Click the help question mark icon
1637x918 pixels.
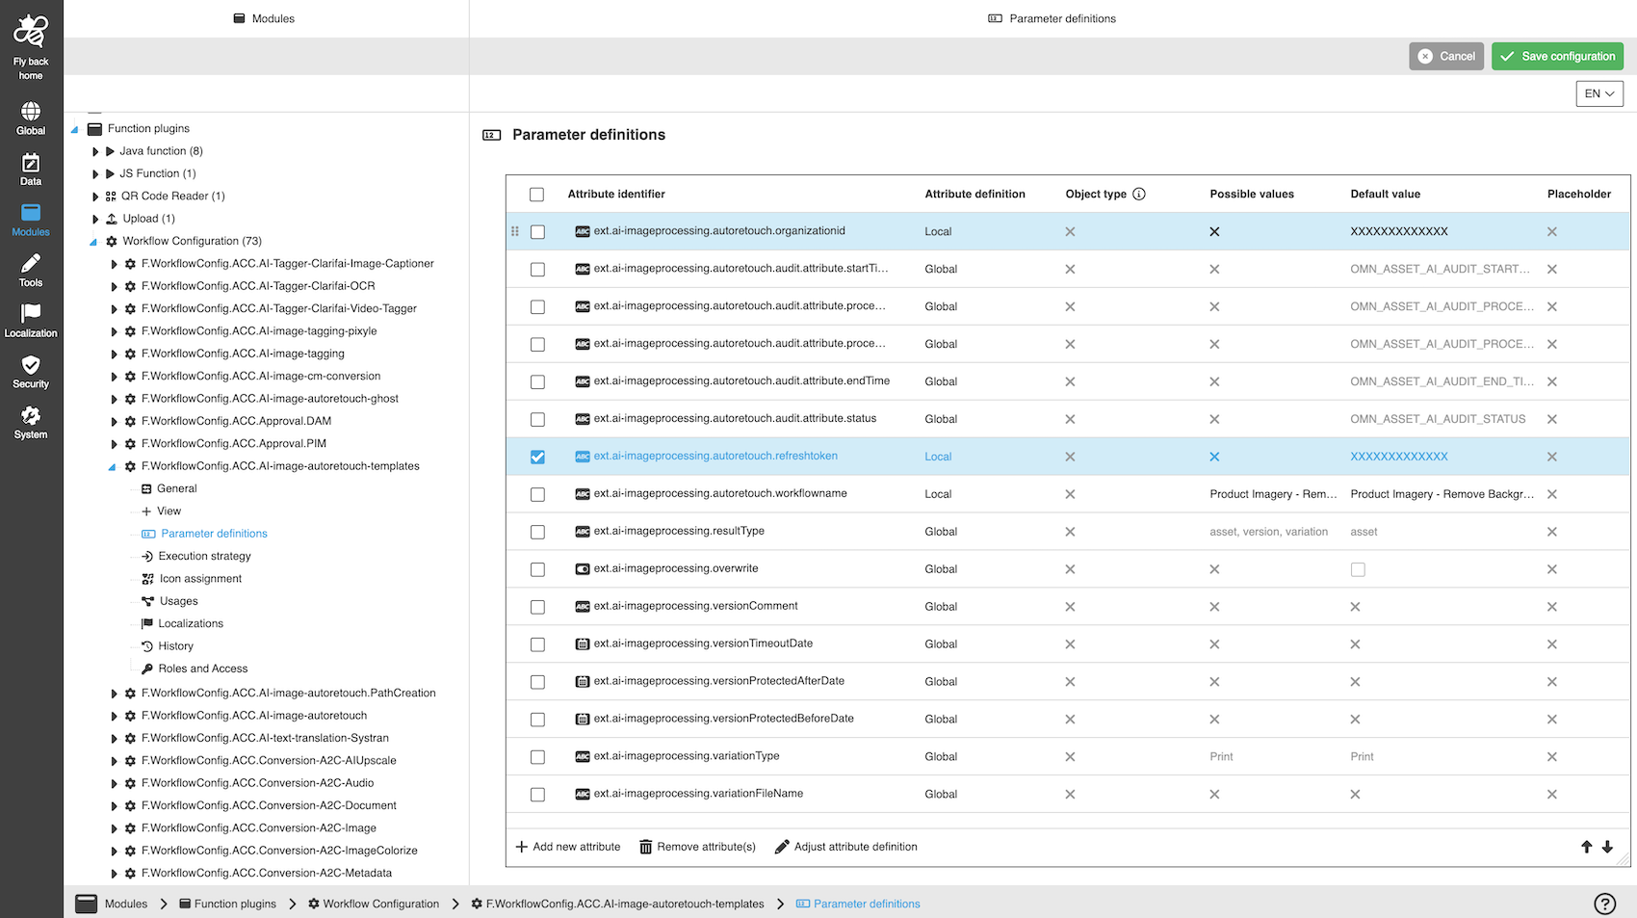1604,904
